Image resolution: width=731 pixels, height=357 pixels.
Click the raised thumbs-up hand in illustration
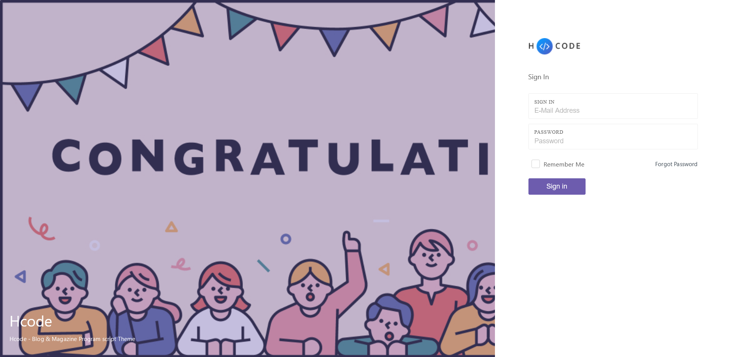click(351, 241)
